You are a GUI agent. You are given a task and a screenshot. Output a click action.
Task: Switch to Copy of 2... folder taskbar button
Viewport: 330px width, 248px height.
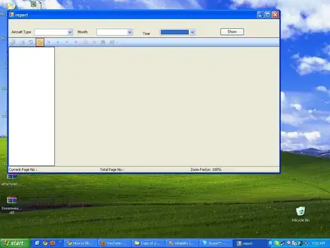pos(148,243)
